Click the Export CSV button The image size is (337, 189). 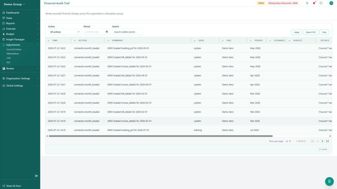pos(311,32)
